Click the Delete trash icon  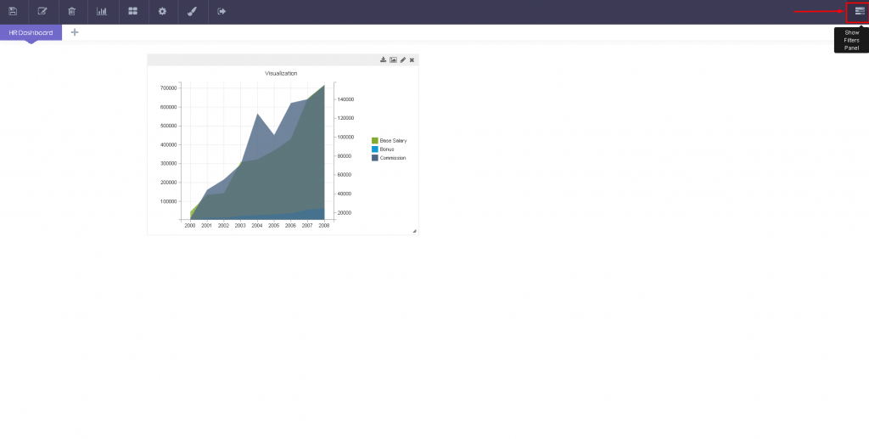pos(72,12)
